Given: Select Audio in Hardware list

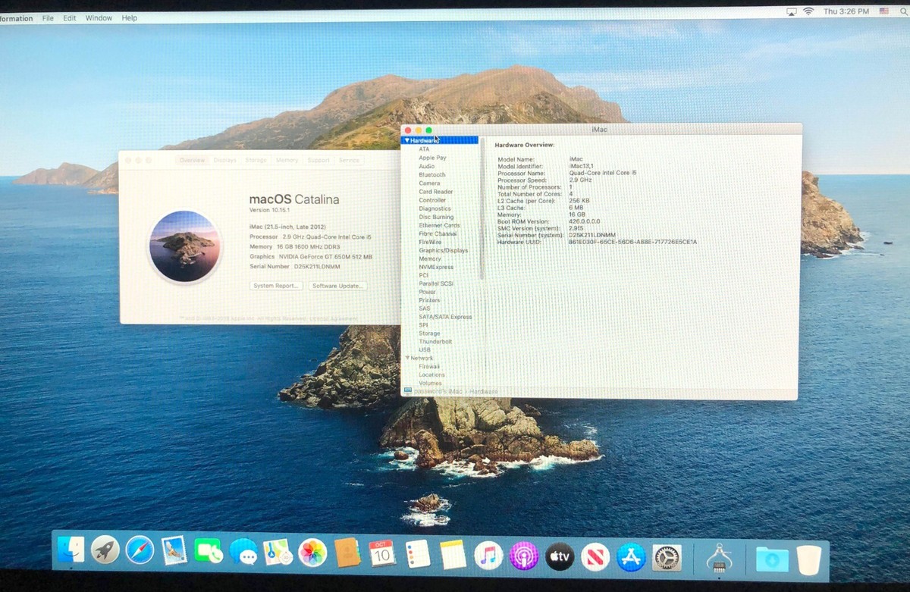Looking at the screenshot, I should (x=427, y=166).
